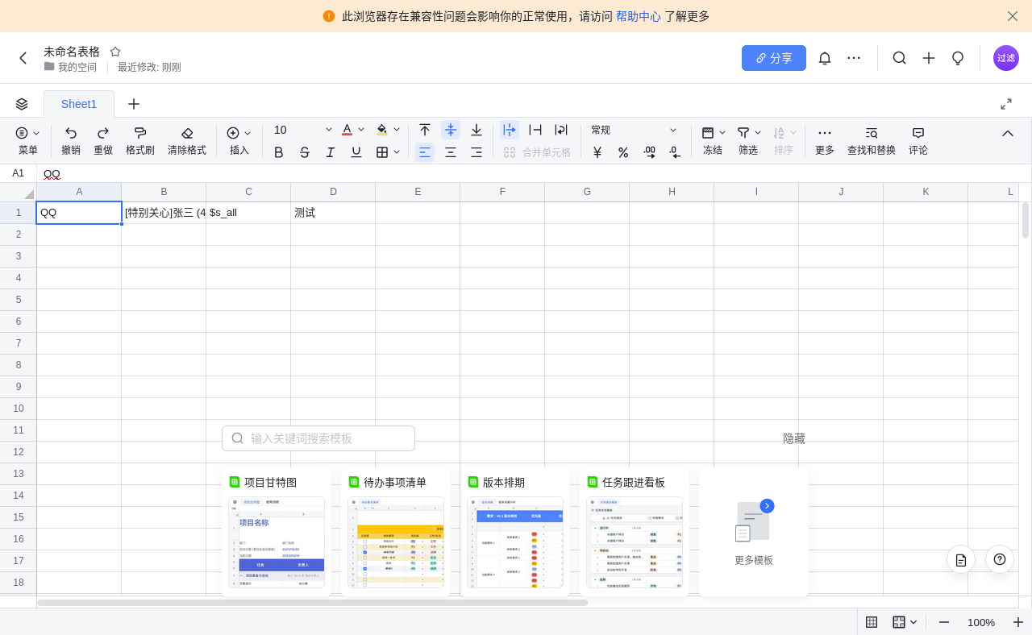Image resolution: width=1032 pixels, height=635 pixels.
Task: Select the text overflow option
Action: [x=510, y=130]
